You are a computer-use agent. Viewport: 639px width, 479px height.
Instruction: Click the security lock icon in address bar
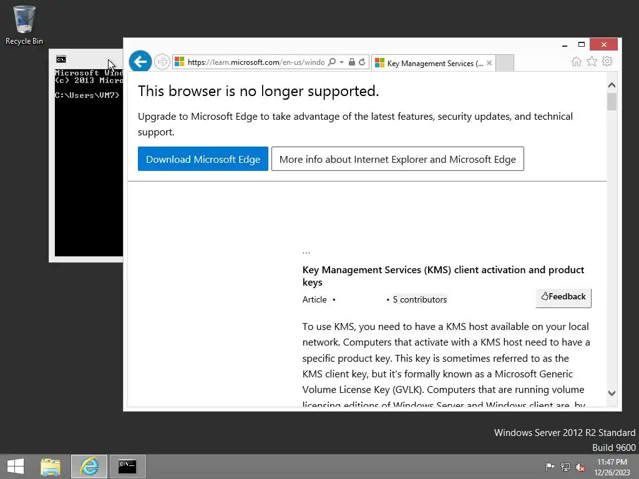click(x=352, y=62)
